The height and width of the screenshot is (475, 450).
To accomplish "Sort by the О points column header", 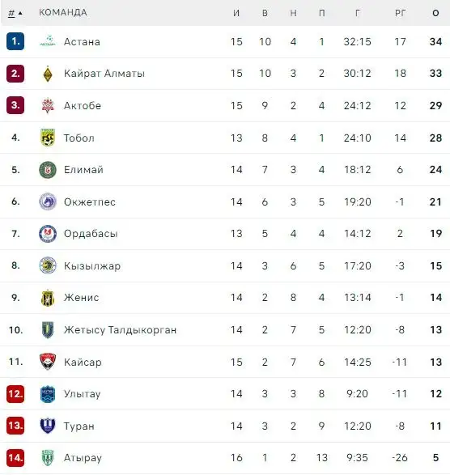I will [435, 13].
